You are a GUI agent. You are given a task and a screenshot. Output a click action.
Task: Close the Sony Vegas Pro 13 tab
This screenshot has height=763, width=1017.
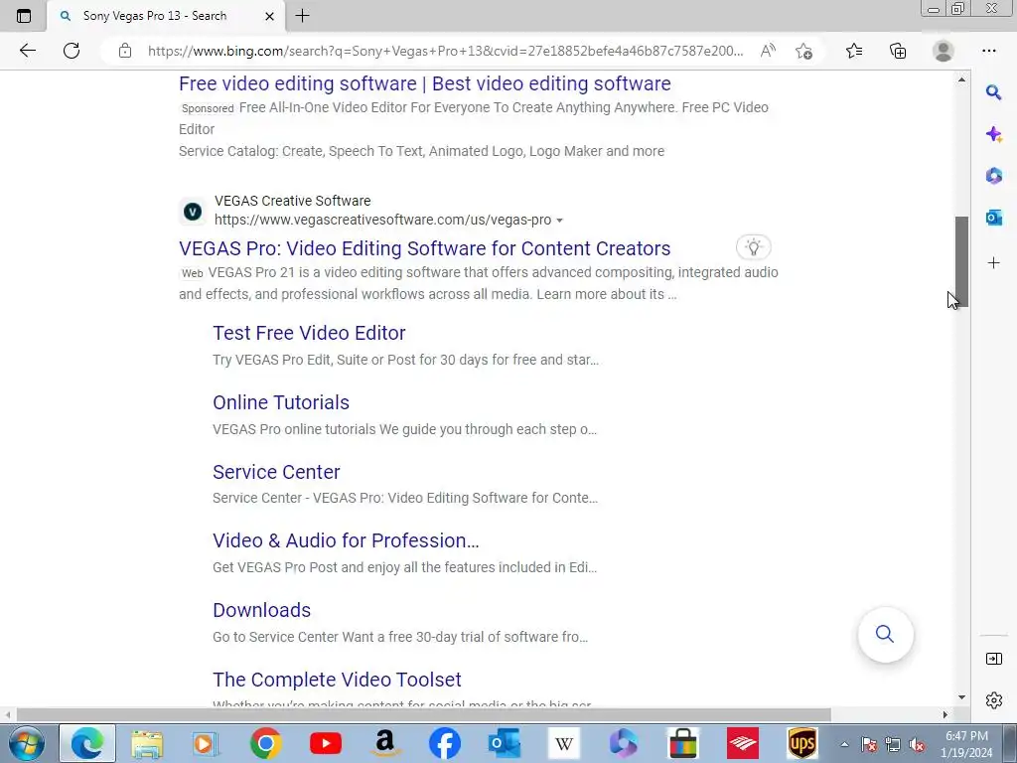pyautogui.click(x=269, y=16)
